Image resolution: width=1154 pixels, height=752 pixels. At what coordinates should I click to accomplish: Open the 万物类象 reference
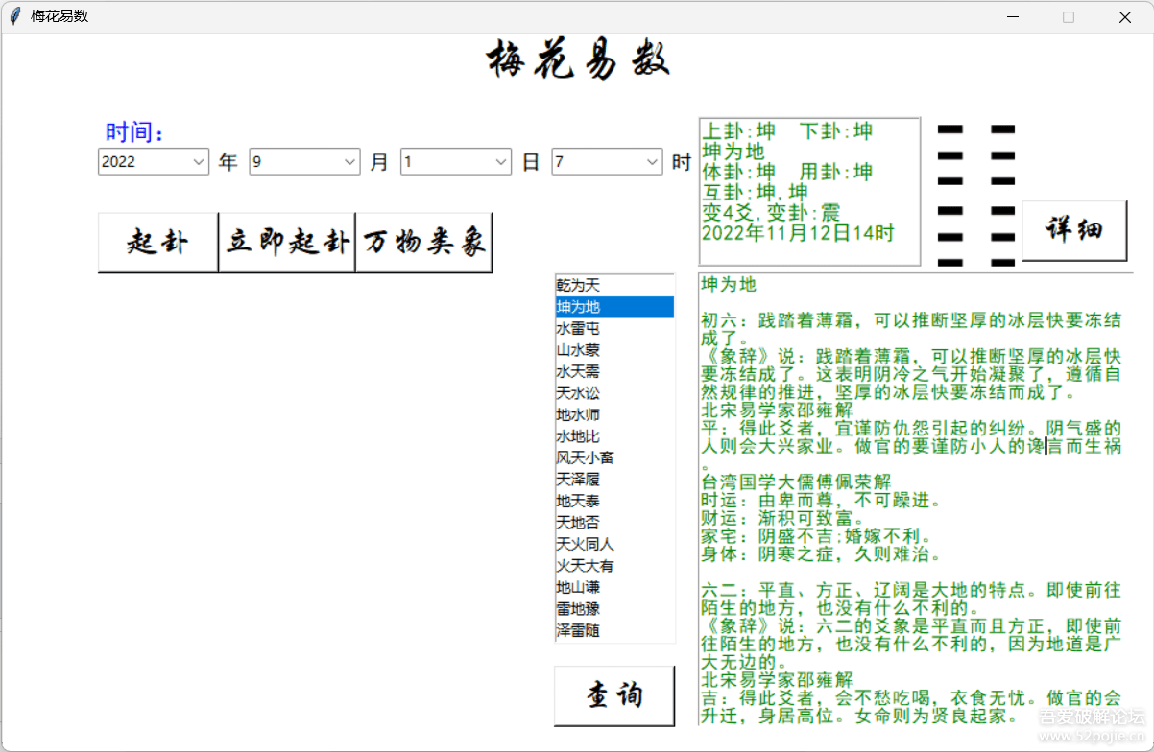(x=423, y=243)
